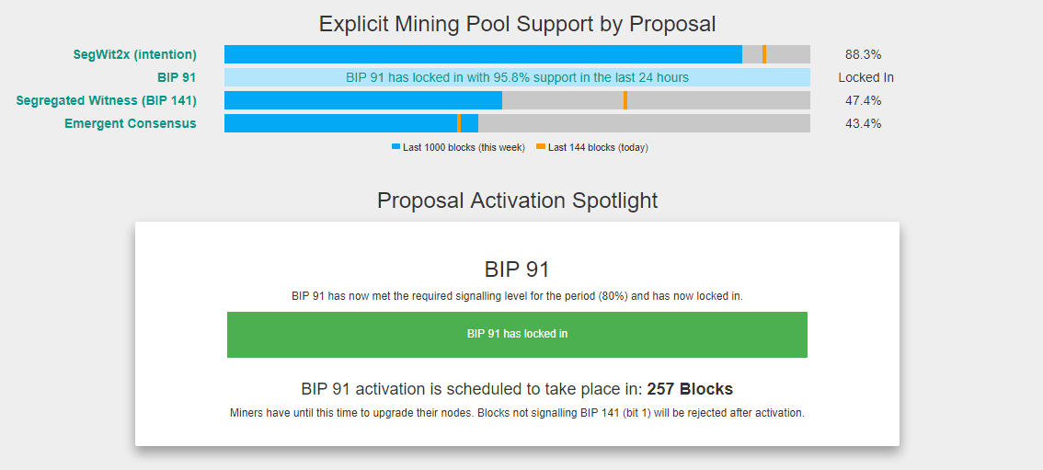Click the green 'BIP 91 has locked in' banner
Screen dimensions: 1043x470
(x=517, y=334)
